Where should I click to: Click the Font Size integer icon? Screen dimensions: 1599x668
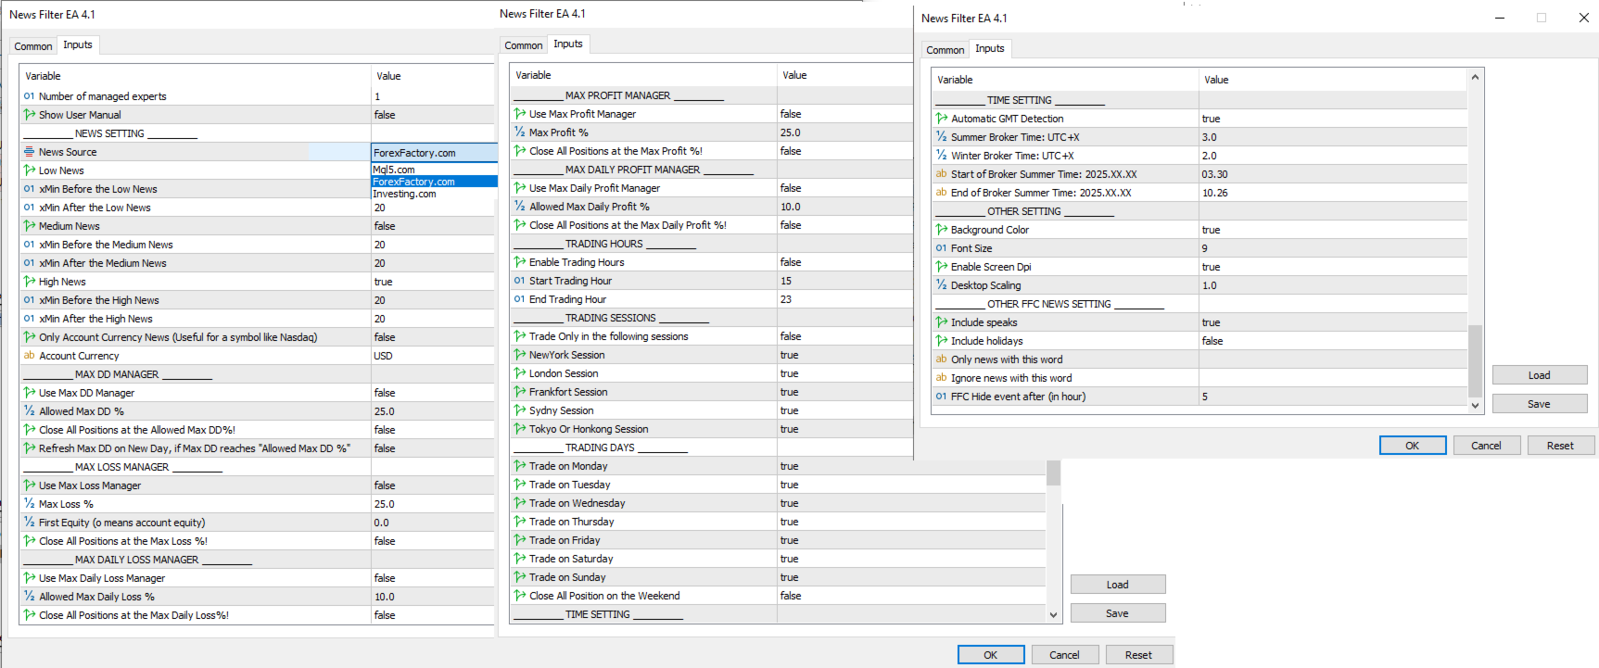pyautogui.click(x=942, y=248)
